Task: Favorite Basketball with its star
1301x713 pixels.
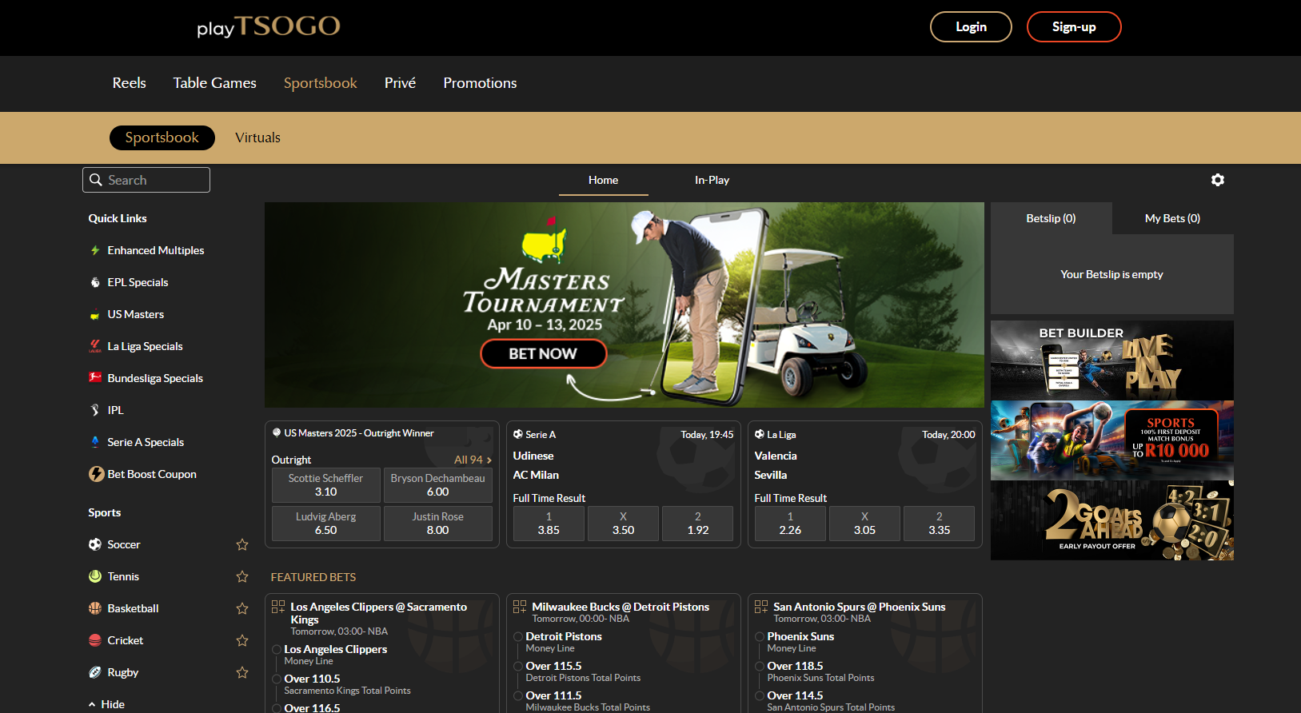Action: coord(242,608)
